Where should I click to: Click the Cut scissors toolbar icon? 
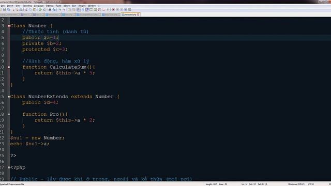click(26, 9)
